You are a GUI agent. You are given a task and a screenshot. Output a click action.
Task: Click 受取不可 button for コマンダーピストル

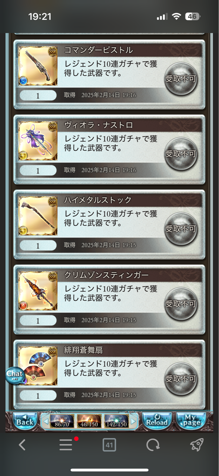click(180, 79)
